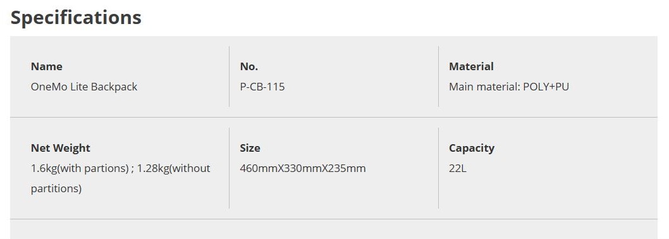Select the Size label
The width and height of the screenshot is (669, 239).
[x=250, y=148]
